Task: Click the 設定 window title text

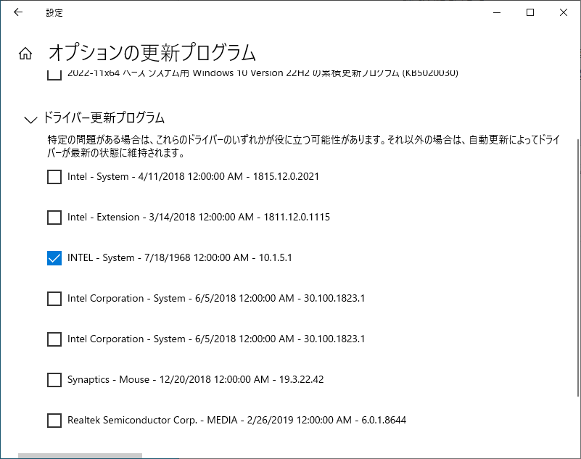Action: click(54, 12)
